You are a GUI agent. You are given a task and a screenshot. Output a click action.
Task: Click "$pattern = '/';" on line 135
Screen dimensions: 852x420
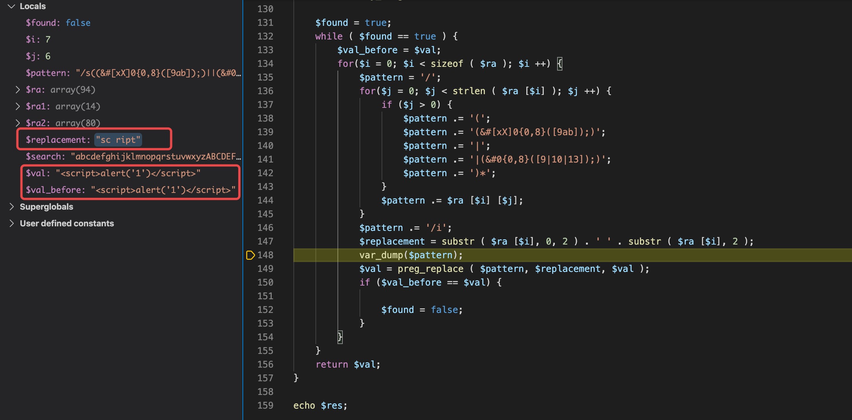click(x=400, y=77)
